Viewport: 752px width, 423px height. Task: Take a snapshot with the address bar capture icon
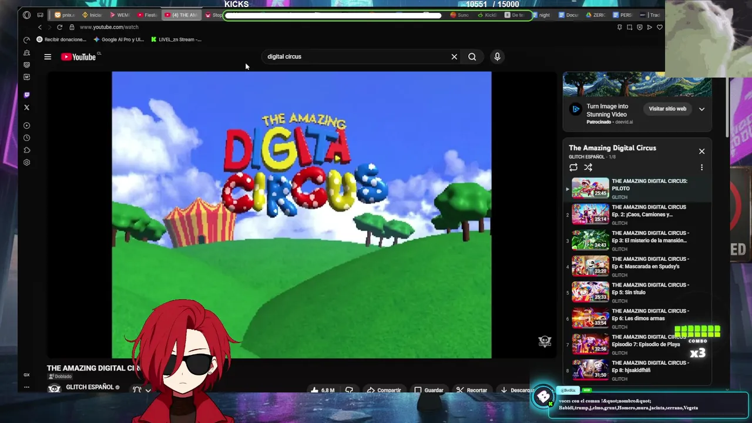(x=629, y=27)
